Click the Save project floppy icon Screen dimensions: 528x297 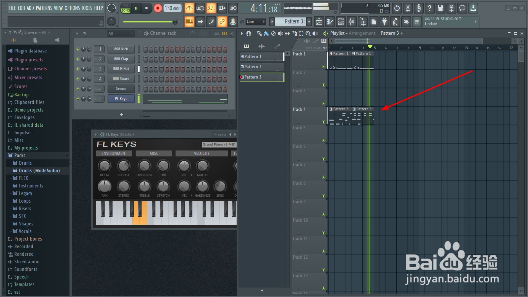click(x=441, y=8)
